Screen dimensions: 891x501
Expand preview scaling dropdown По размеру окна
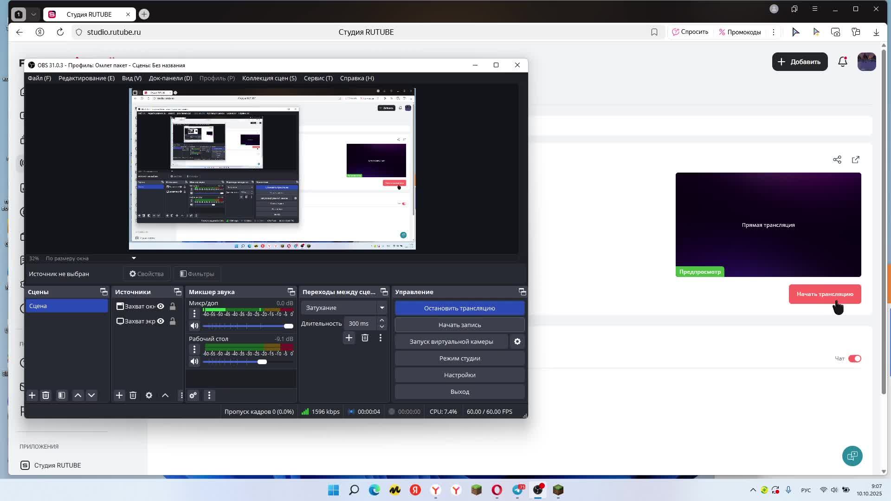pos(134,258)
